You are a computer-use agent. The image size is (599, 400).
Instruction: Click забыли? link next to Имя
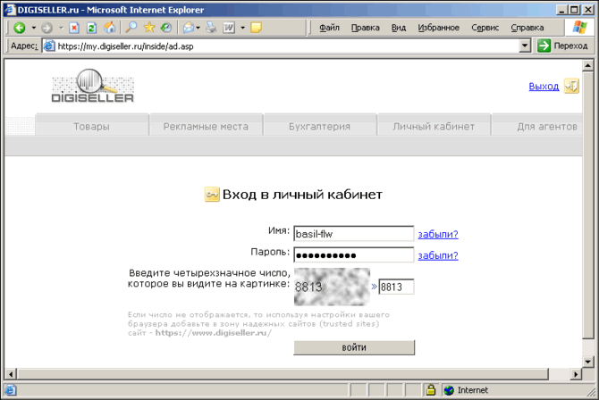(x=438, y=234)
